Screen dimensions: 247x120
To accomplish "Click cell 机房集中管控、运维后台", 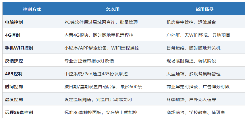I will tap(204, 21).
